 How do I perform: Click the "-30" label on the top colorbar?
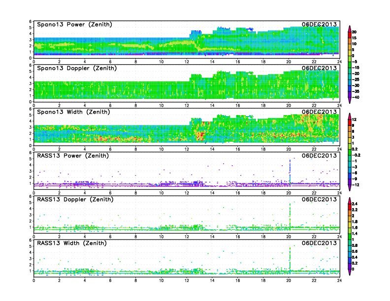pos(356,86)
